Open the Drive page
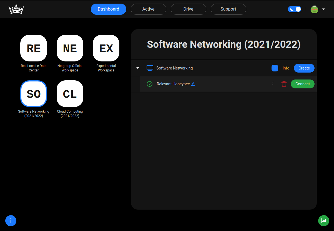334x231 pixels. click(188, 9)
